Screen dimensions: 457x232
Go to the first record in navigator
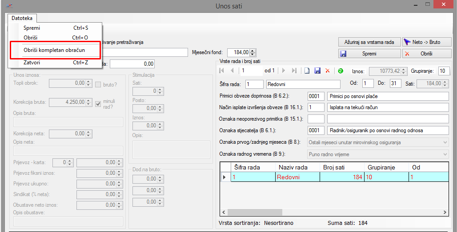[222, 71]
